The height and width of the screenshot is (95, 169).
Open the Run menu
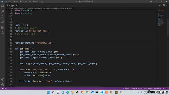30,2
